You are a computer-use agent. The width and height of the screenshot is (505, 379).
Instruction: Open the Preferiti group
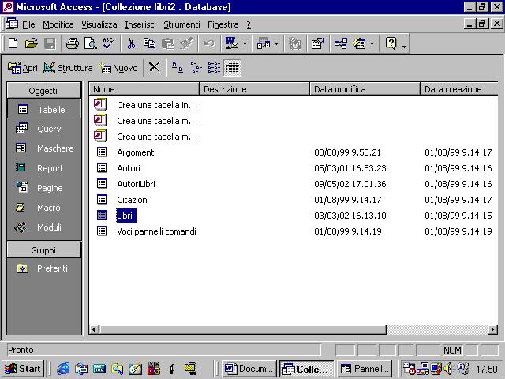(44, 268)
